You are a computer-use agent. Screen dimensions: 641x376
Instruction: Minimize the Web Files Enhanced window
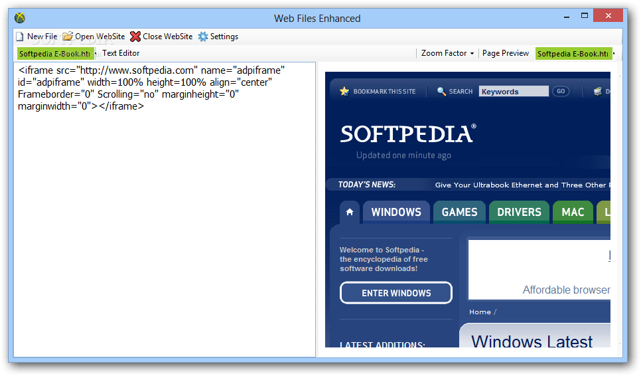click(x=567, y=17)
